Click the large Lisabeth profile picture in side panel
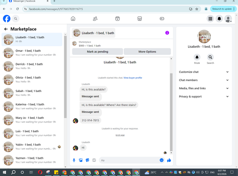238x176 pixels. [204, 36]
